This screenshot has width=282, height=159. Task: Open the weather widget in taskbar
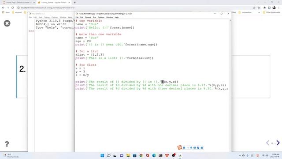pyautogui.click(x=11, y=155)
